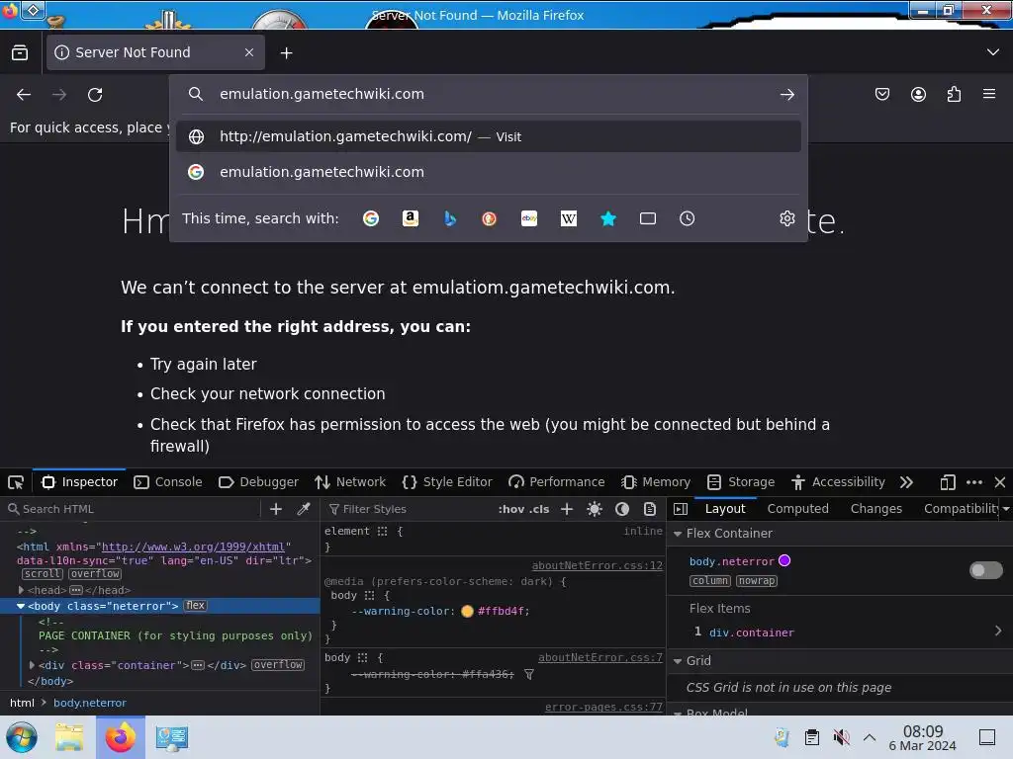Open the Performance tab
This screenshot has height=759, width=1013.
556,482
